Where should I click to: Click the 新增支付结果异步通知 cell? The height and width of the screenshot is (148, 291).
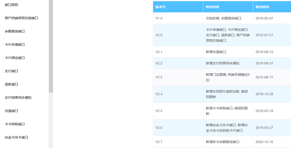click(x=228, y=63)
